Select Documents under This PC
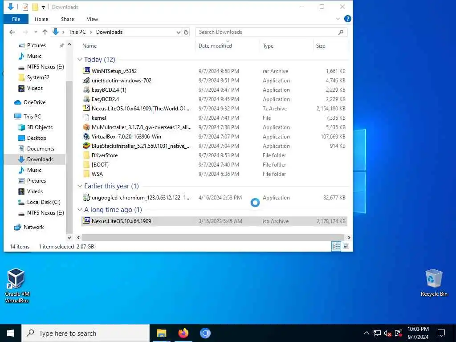 [41, 149]
